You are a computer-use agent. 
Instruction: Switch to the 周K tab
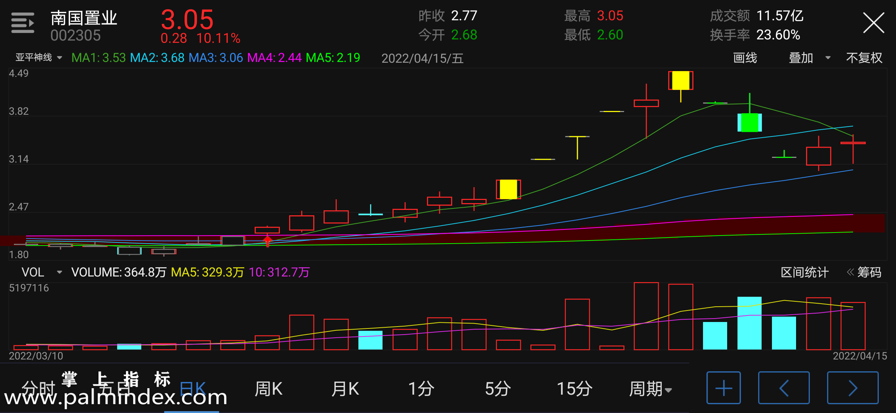click(x=268, y=389)
